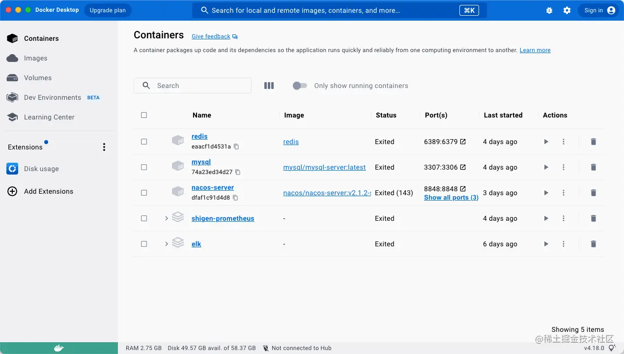Image resolution: width=624 pixels, height=354 pixels.
Task: Open more actions for mysql
Action: point(564,167)
